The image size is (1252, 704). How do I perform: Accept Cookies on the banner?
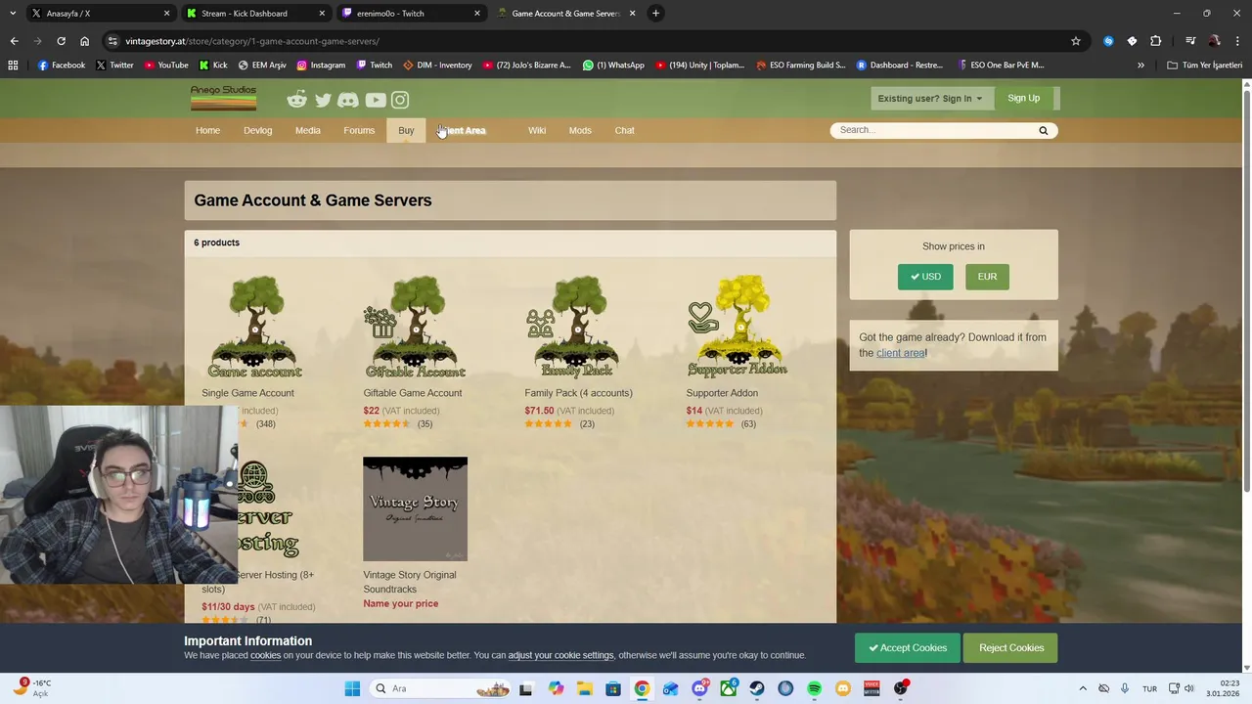pos(908,647)
